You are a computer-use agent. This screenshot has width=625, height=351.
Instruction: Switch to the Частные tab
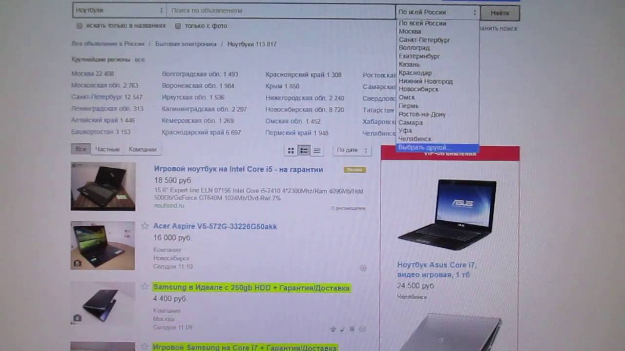click(107, 149)
